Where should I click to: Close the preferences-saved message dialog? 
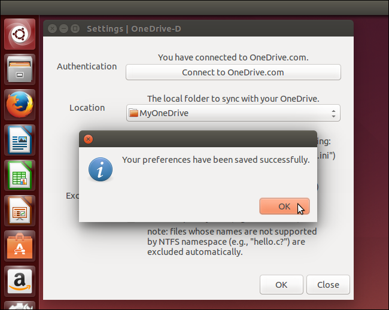click(88, 139)
